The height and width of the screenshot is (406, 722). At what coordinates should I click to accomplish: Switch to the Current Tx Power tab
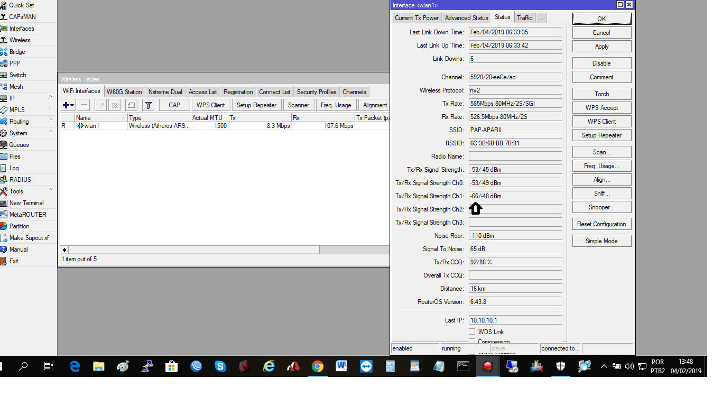(416, 18)
